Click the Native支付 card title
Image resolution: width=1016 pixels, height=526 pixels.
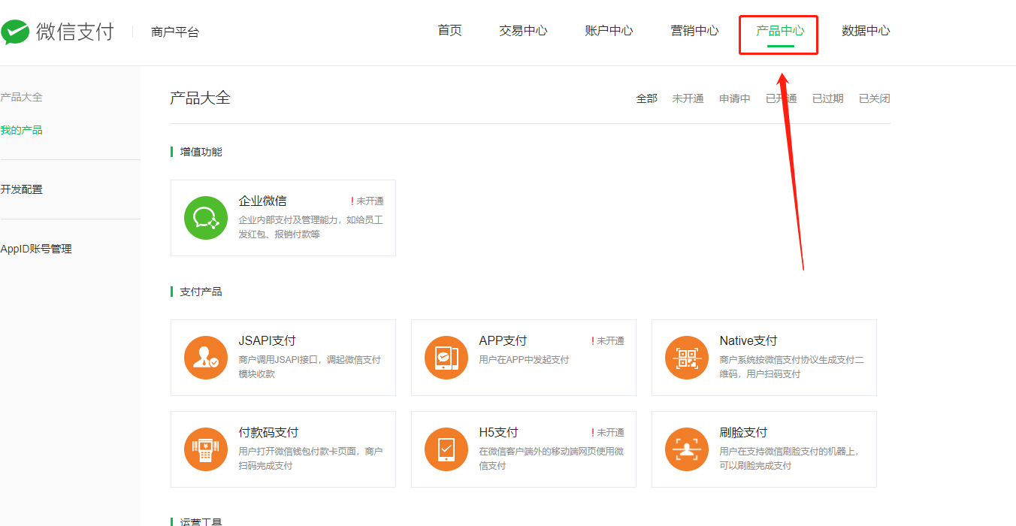[x=748, y=341]
